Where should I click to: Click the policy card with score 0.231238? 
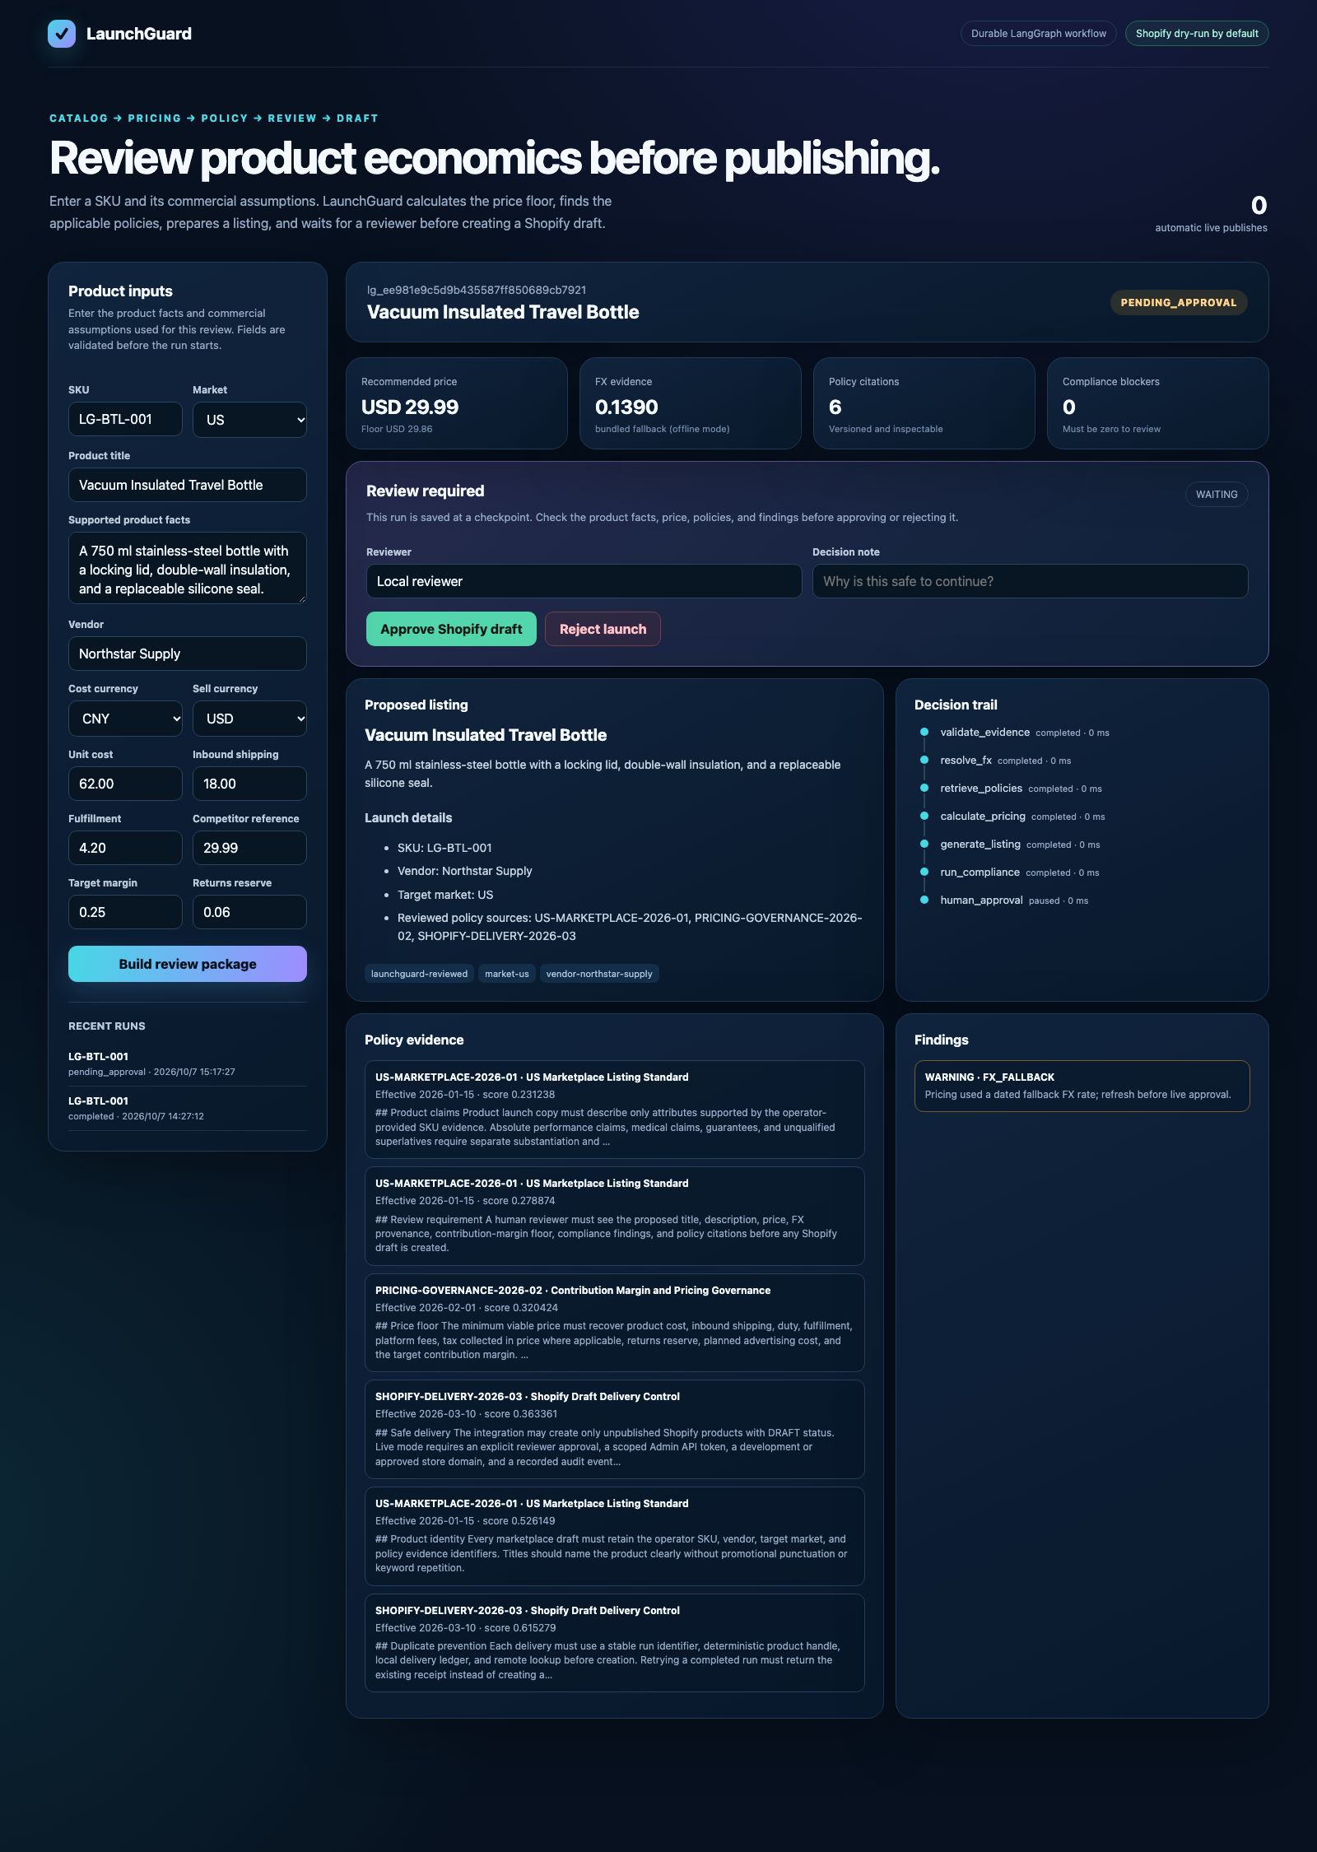(x=614, y=1110)
